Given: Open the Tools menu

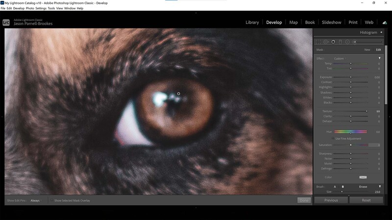Looking at the screenshot, I should [x=51, y=8].
